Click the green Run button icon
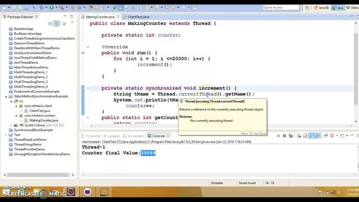 click(x=52, y=7)
